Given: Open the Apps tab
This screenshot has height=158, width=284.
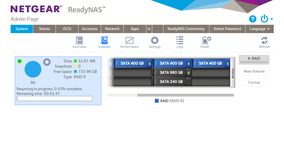Looking at the screenshot, I should tap(135, 29).
